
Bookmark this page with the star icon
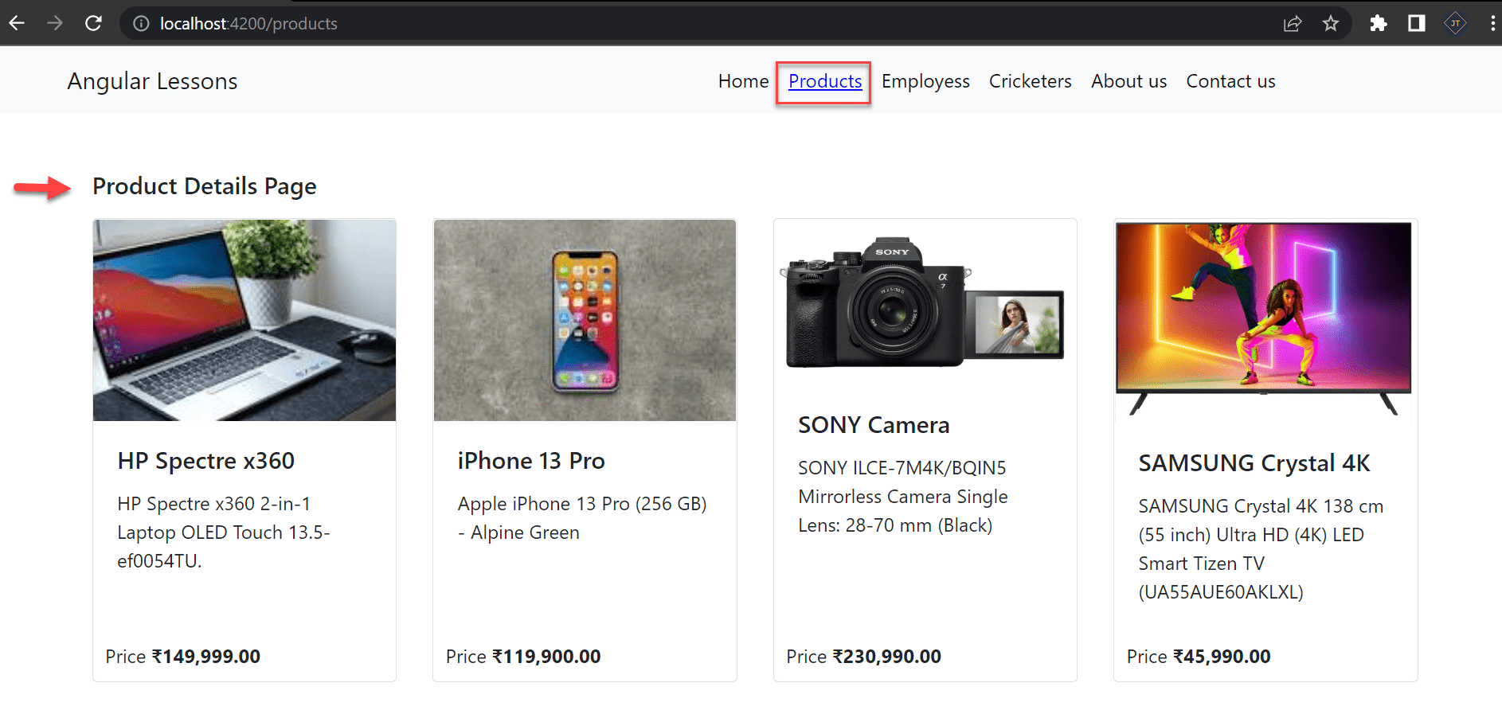[x=1331, y=24]
